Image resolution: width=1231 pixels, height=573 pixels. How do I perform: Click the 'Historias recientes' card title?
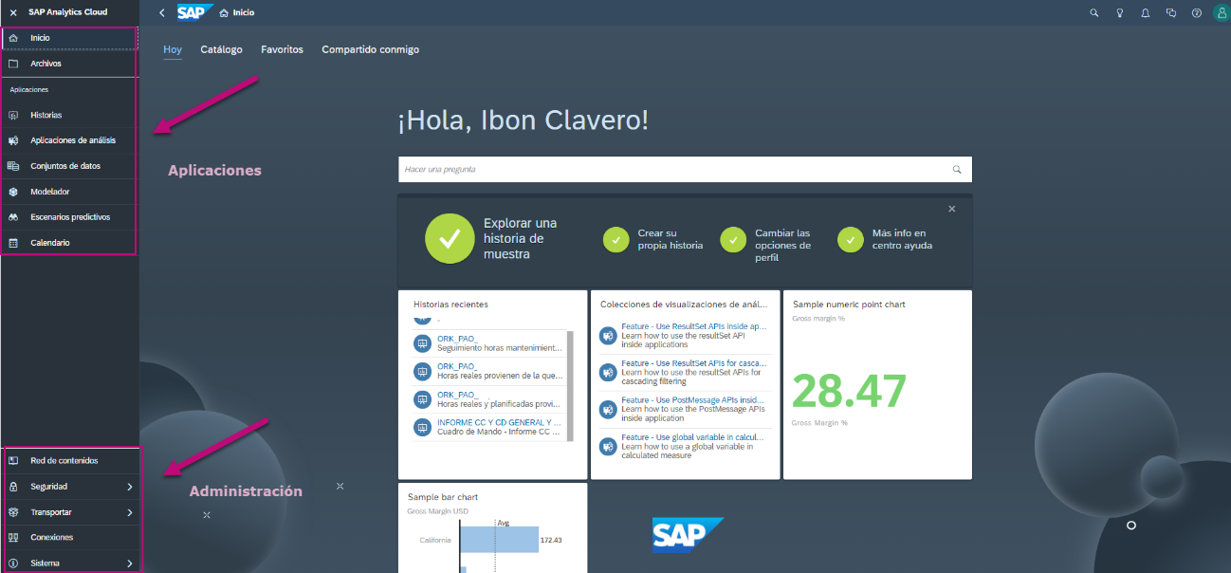click(x=450, y=305)
